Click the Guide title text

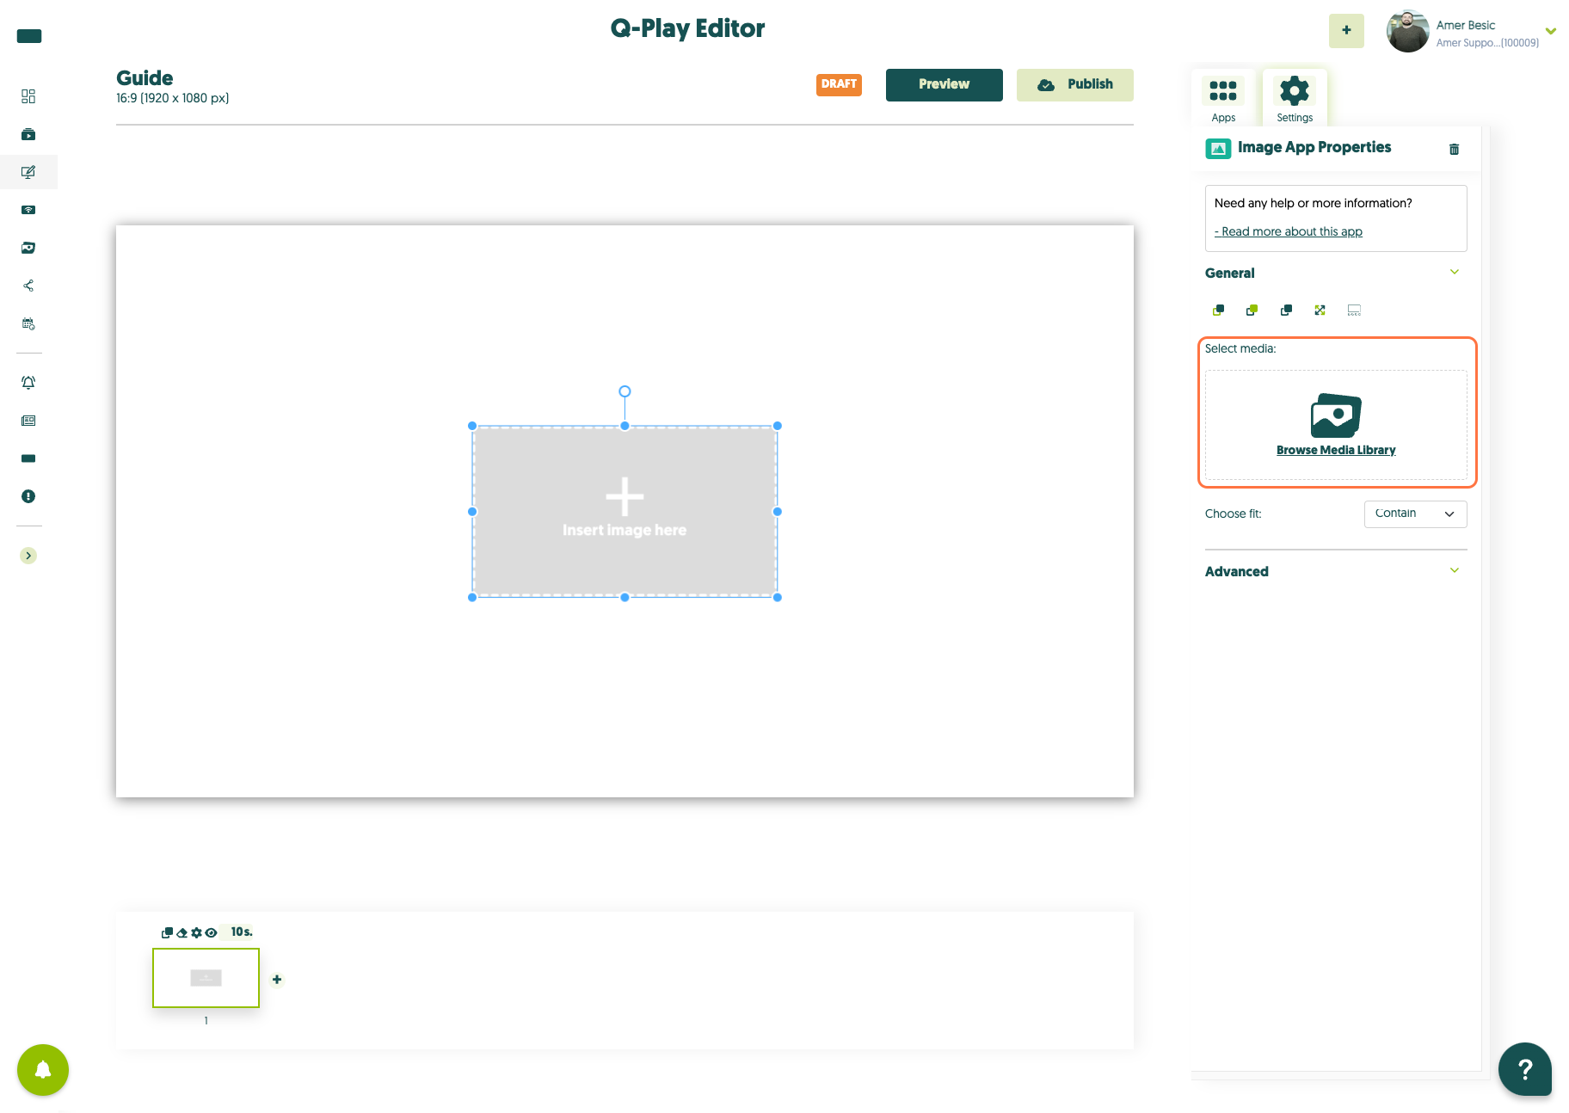tap(145, 78)
